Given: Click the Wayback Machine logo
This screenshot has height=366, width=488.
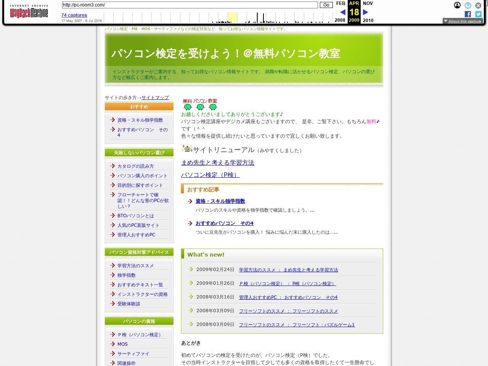Looking at the screenshot, I should (x=29, y=11).
